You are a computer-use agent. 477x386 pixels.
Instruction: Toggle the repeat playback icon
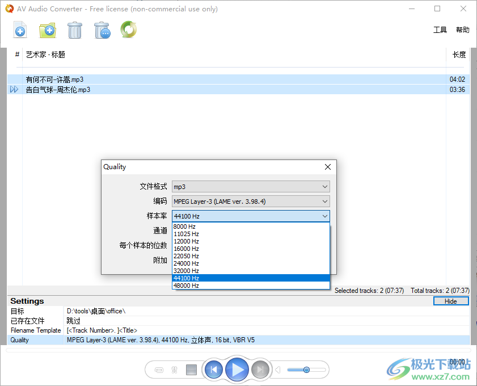(159, 370)
